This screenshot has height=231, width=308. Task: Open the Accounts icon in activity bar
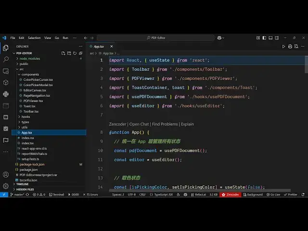[x=6, y=174]
